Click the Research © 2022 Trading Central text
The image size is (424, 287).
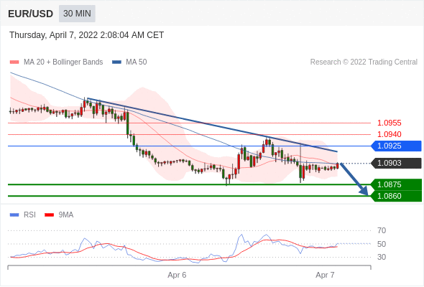click(364, 62)
